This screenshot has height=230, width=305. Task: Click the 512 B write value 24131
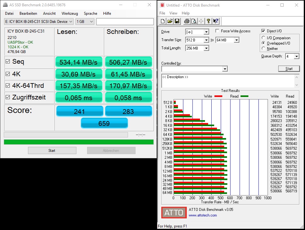[x=277, y=102]
